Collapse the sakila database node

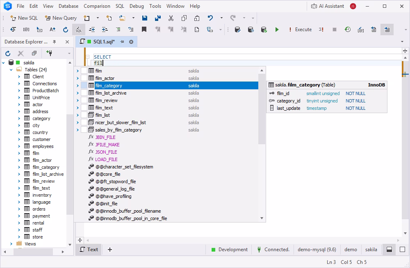click(x=4, y=63)
